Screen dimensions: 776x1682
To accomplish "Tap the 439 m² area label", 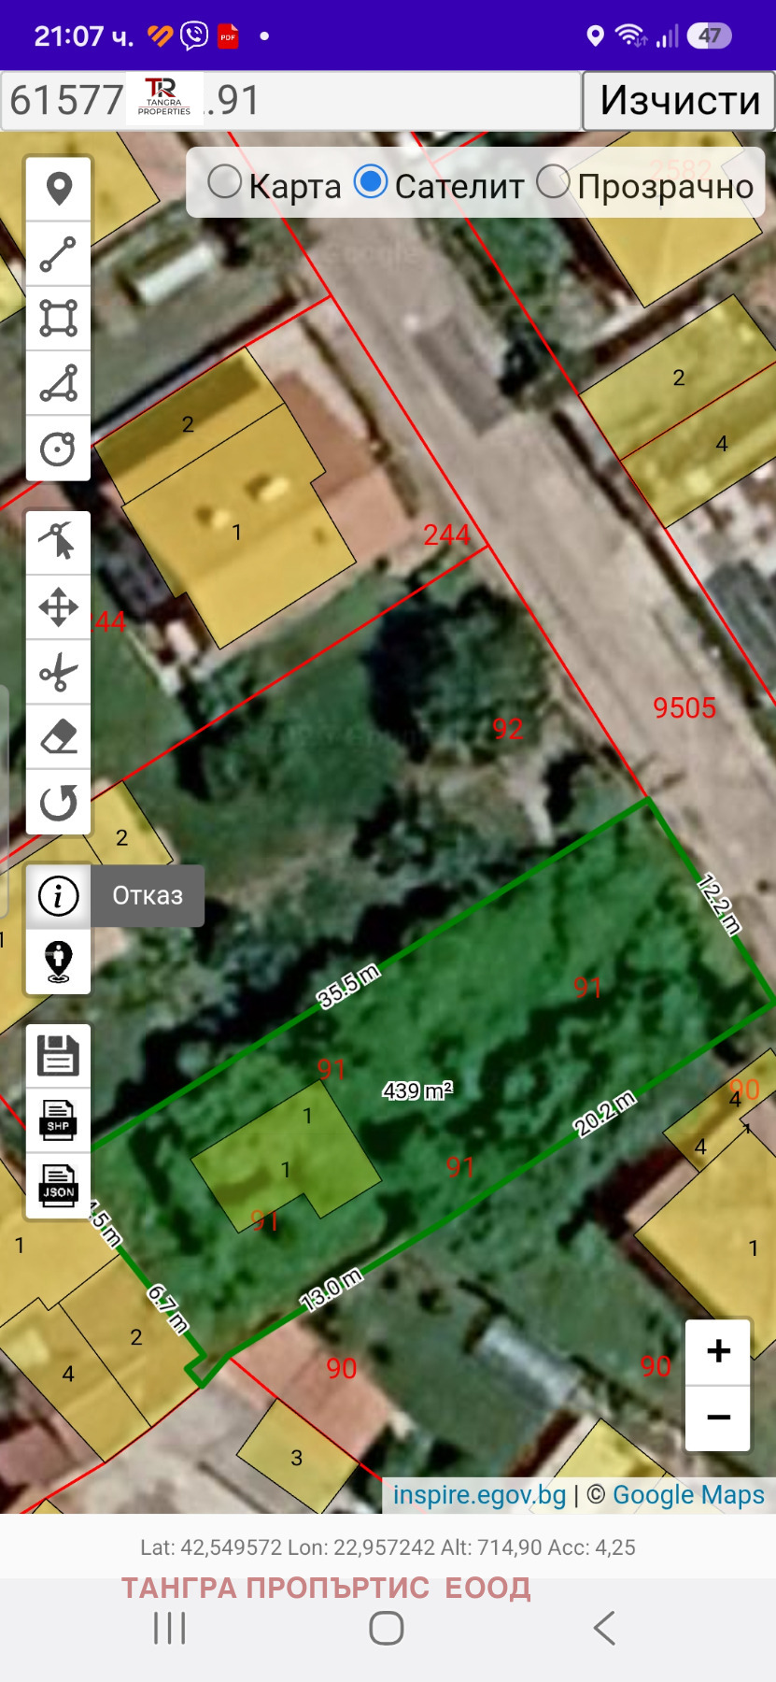I will click(417, 1090).
